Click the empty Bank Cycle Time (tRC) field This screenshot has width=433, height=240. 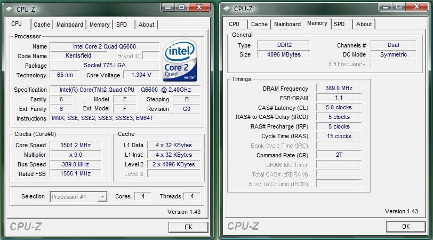click(x=339, y=146)
